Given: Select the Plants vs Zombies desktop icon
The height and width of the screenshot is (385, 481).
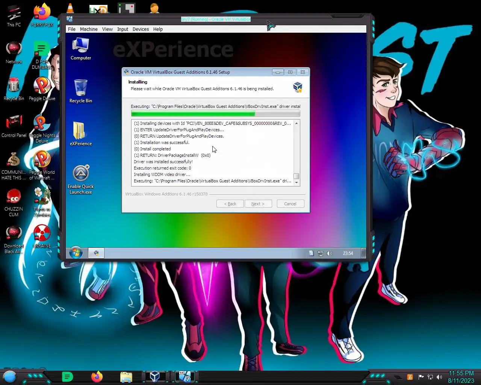Looking at the screenshot, I should (42, 202).
